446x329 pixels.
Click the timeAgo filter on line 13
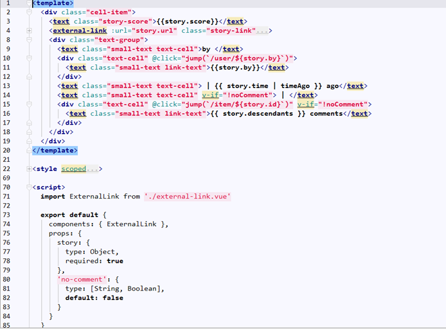click(x=295, y=86)
